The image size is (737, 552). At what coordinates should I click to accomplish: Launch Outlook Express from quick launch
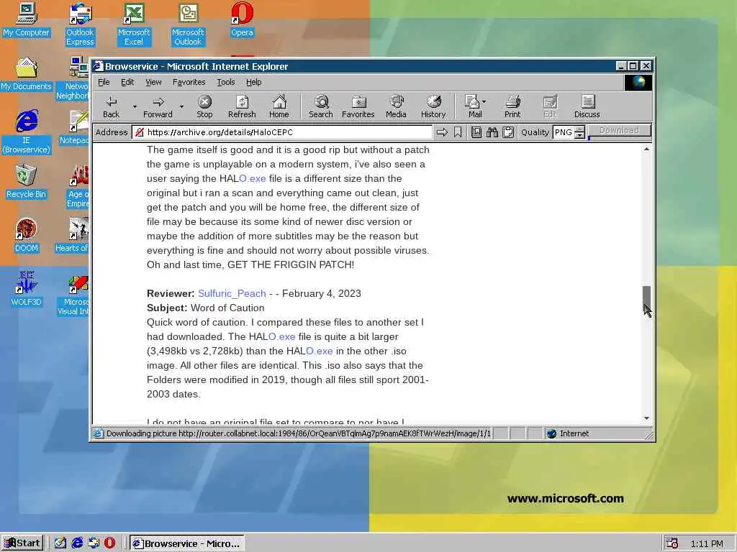click(x=94, y=543)
